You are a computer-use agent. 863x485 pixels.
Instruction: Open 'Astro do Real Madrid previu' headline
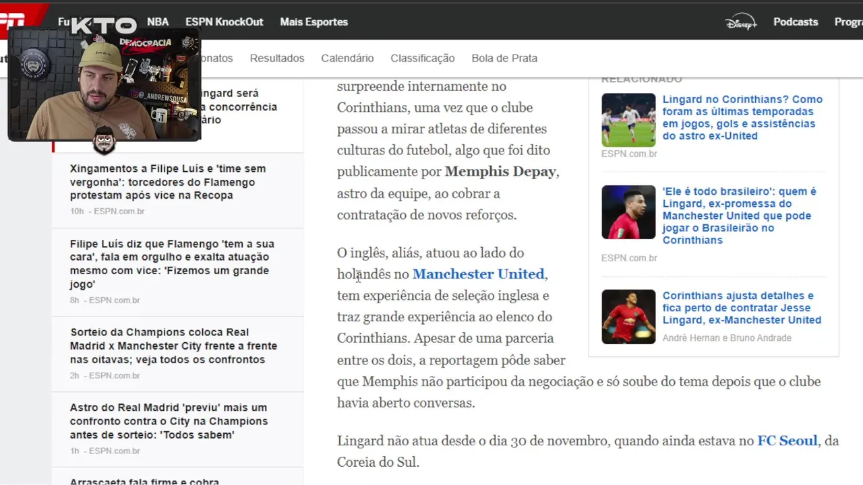point(169,421)
